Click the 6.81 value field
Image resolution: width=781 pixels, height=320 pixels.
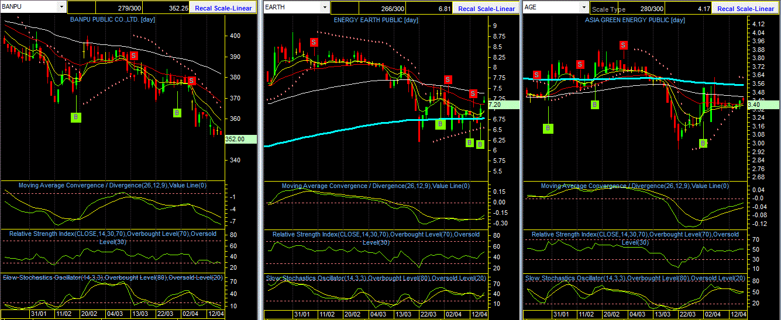click(x=430, y=8)
